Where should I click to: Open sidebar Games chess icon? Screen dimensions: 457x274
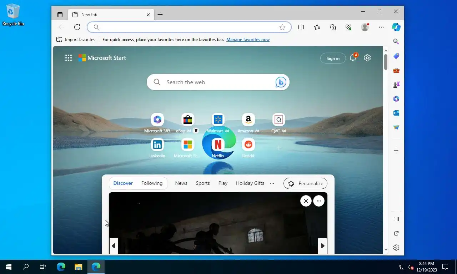point(396,85)
